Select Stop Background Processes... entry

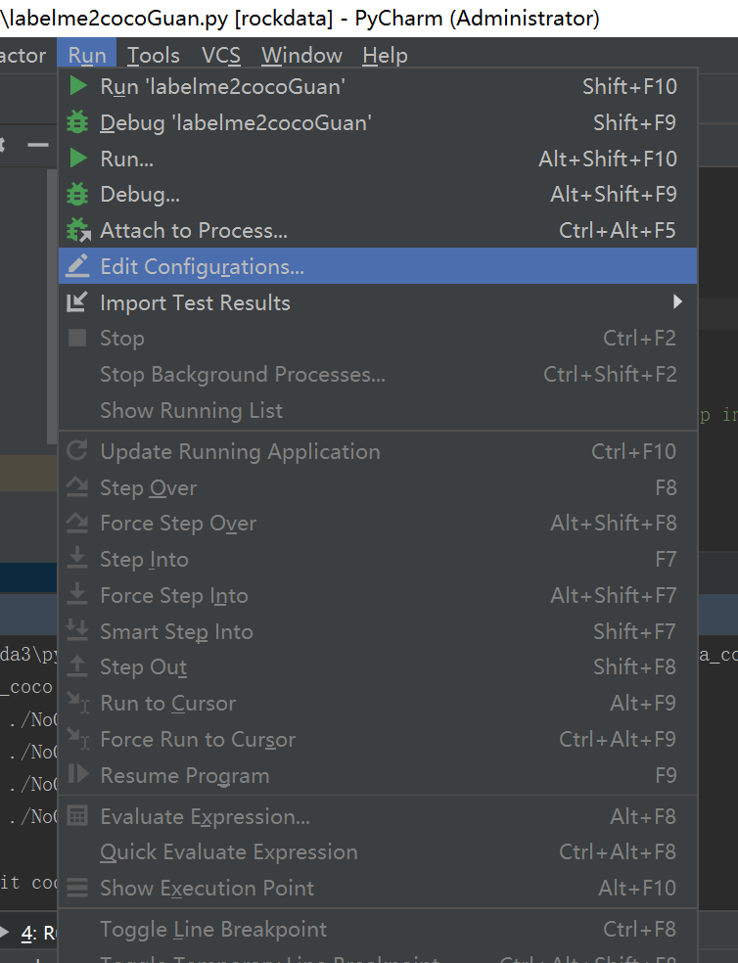[x=243, y=375]
